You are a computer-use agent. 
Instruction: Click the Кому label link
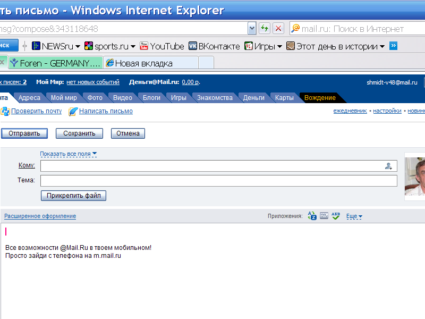(27, 165)
